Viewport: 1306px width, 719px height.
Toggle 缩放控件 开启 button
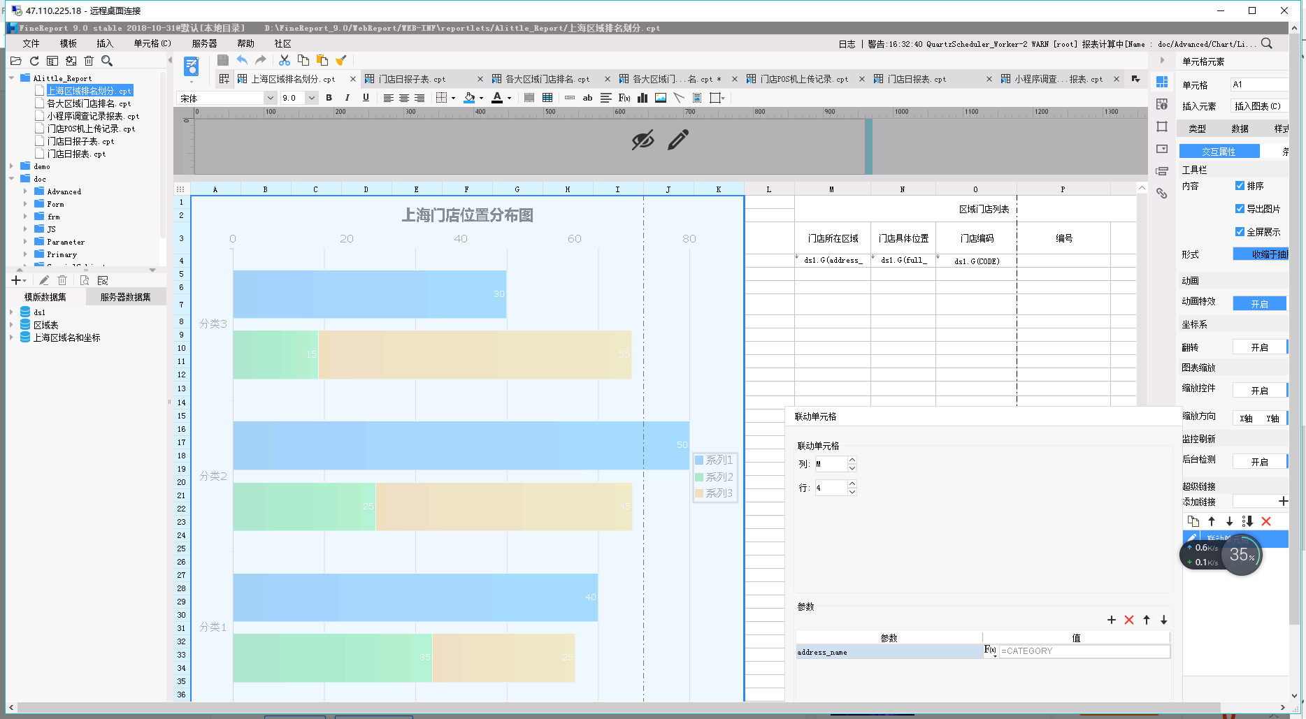click(x=1259, y=391)
